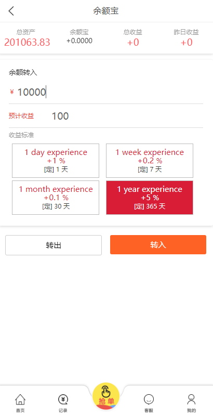Open the 客服 customer service icon
Viewport: 213px width, 415px height.
point(149,403)
